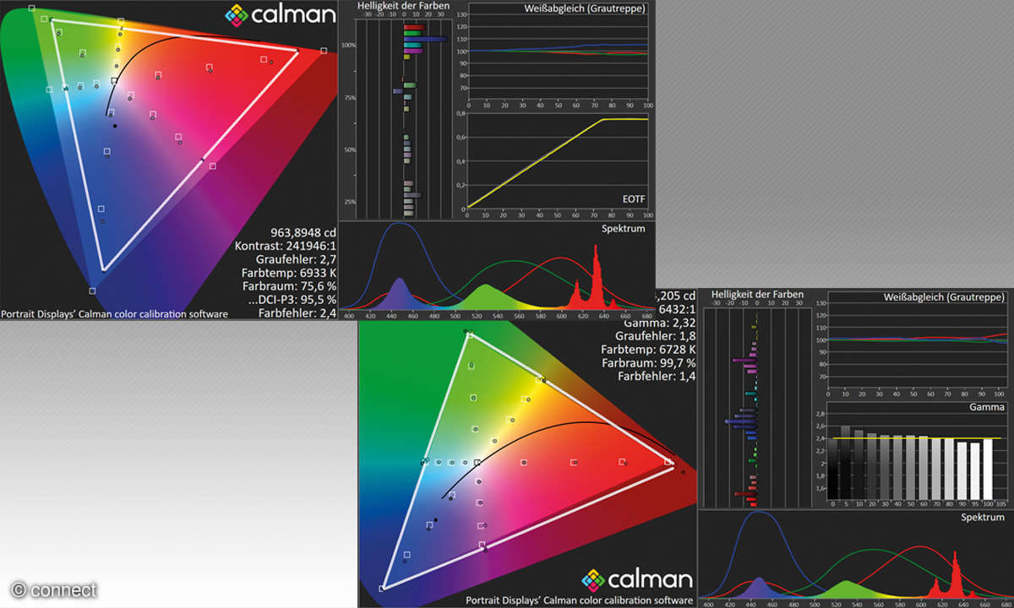
Task: Click the 'Spektrum' label below the EOTF chart
Action: [x=624, y=228]
